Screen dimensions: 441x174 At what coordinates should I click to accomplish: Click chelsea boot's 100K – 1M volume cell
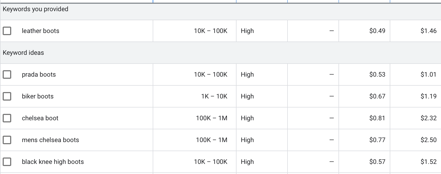211,118
